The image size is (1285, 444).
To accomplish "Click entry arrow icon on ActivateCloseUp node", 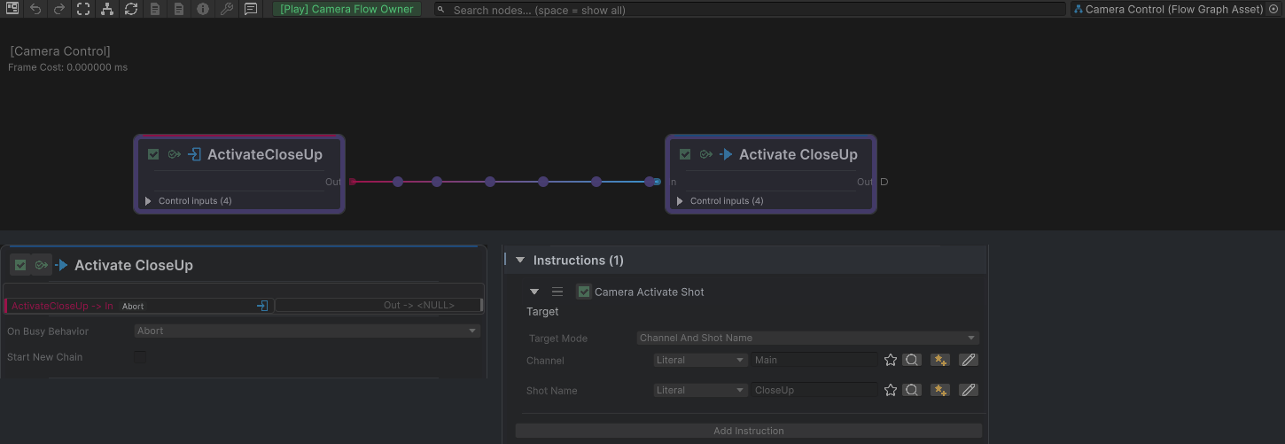I will pyautogui.click(x=195, y=154).
